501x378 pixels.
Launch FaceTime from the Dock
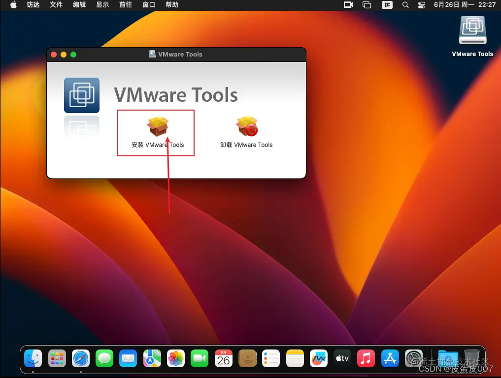tap(200, 358)
